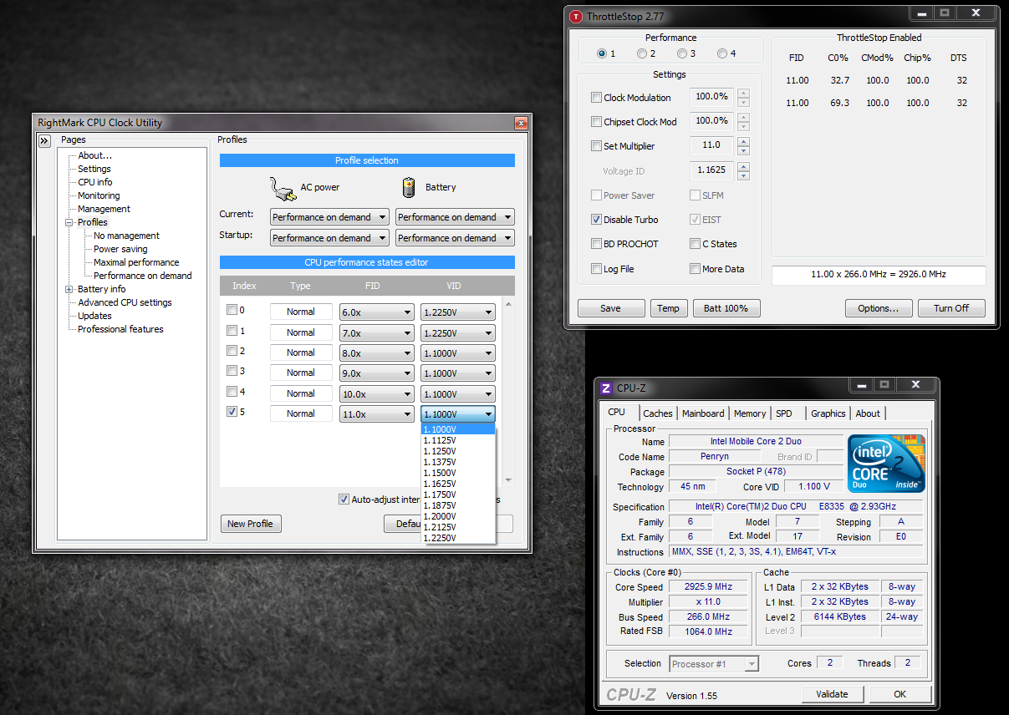
Task: Expand the Battery info tree node
Action: click(69, 289)
